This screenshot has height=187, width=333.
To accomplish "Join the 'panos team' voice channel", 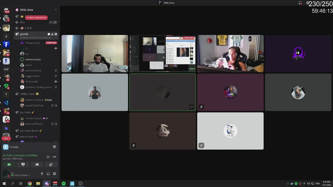I will tap(36, 137).
